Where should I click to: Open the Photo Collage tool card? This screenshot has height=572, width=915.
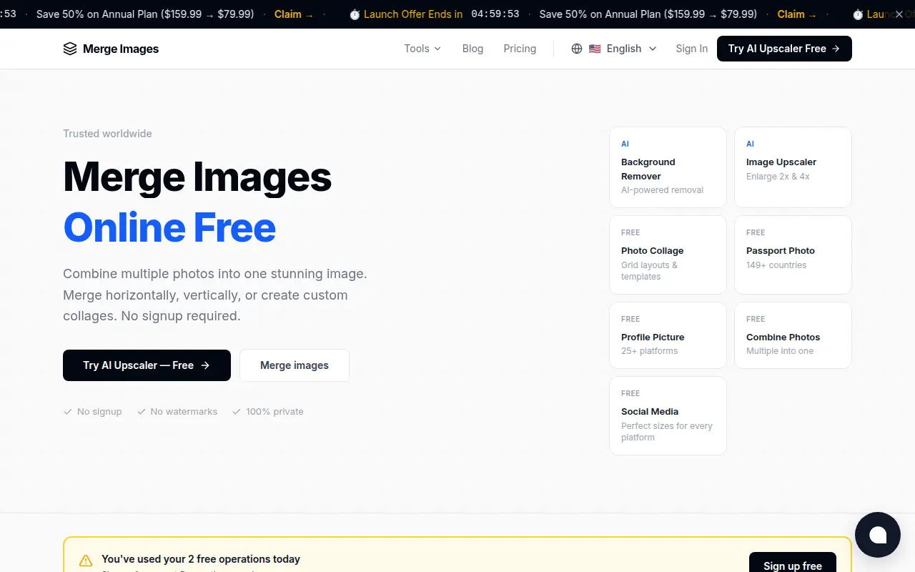click(x=668, y=255)
